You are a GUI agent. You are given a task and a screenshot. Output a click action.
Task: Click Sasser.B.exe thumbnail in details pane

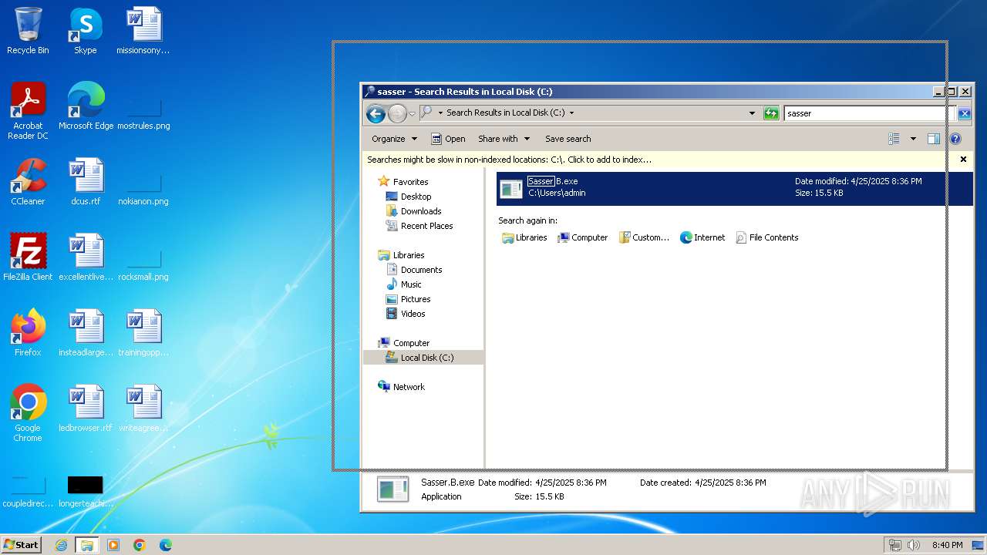pyautogui.click(x=392, y=489)
